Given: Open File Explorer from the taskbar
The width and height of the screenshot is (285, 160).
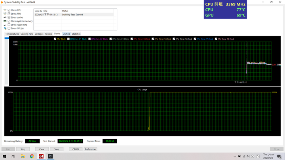Looking at the screenshot, I should point(23,156).
